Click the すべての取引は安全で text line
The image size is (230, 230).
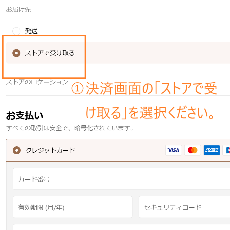tap(70, 128)
